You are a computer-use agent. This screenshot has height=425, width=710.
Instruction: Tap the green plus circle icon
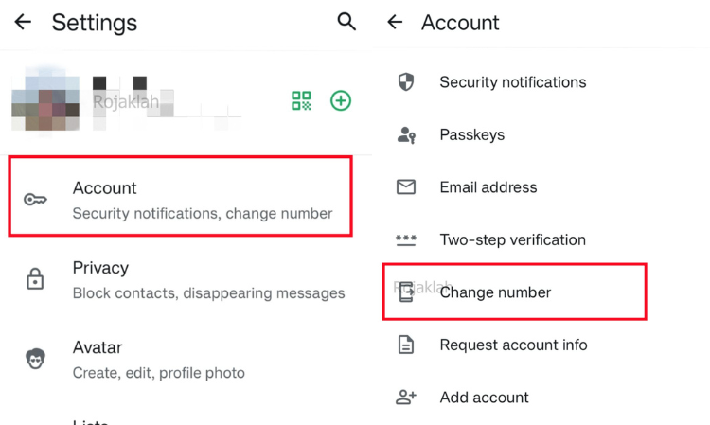[341, 101]
